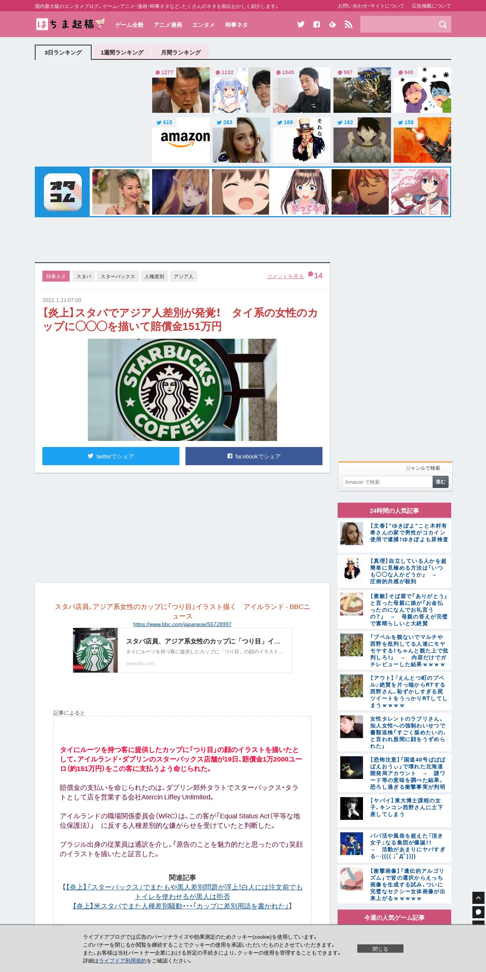Click the ジャンルで検索 label
486x972 pixels.
423,468
